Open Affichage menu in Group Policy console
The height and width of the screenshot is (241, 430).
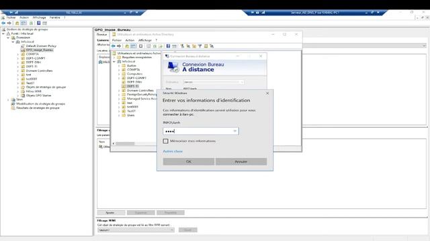coord(39,17)
